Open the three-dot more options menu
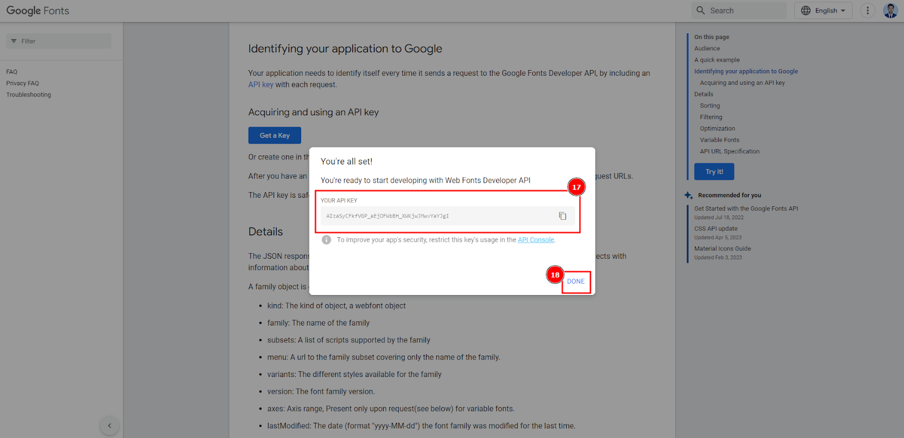 point(868,10)
